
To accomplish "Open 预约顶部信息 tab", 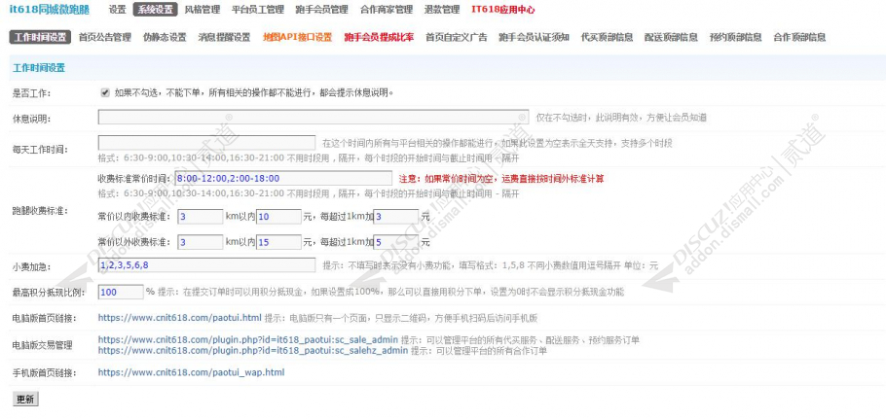I will [x=736, y=37].
